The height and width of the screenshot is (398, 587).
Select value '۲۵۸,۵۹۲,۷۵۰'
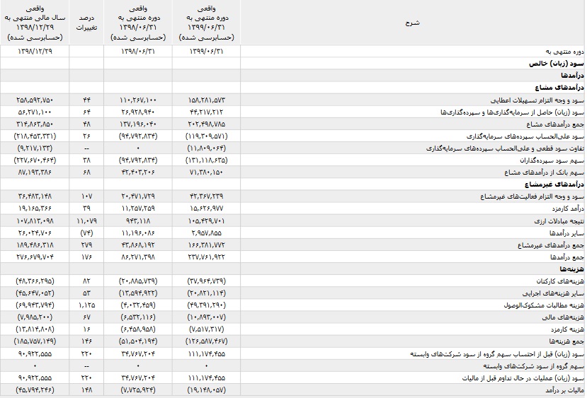click(x=35, y=100)
